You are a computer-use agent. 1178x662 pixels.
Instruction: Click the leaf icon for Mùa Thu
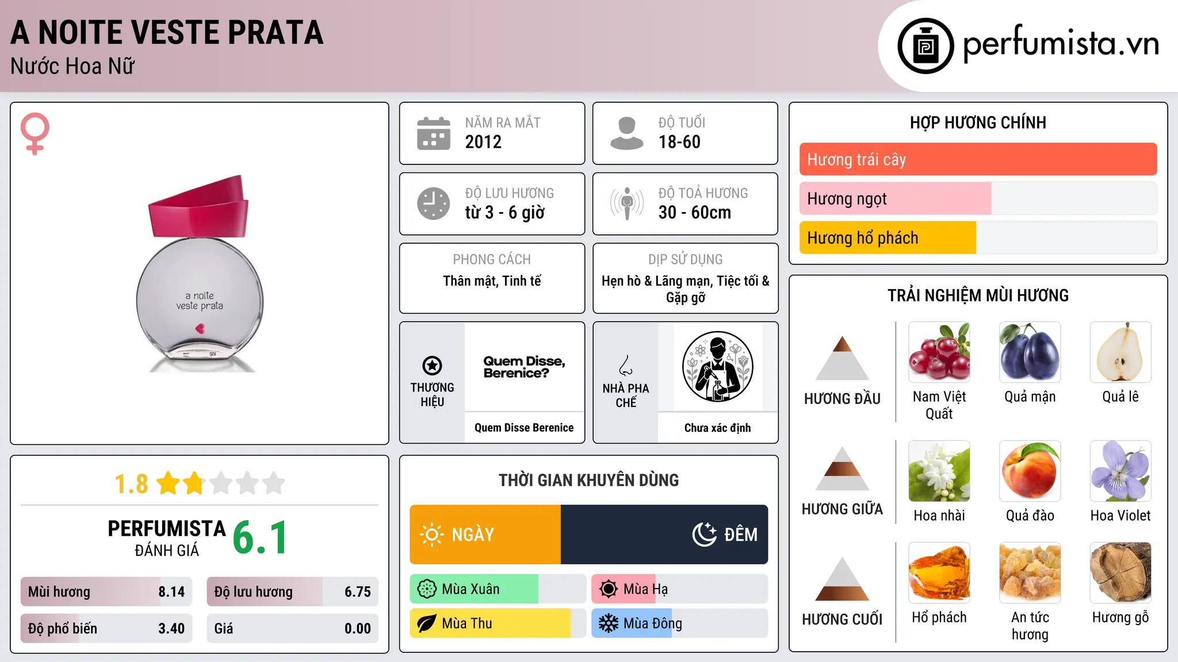(x=427, y=623)
